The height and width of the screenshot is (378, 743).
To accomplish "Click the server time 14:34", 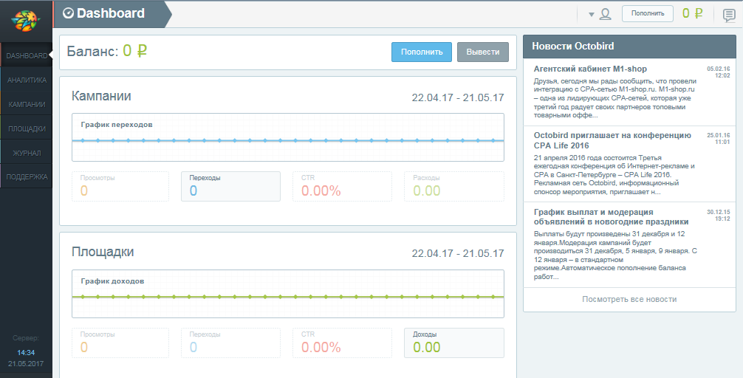I will click(26, 352).
